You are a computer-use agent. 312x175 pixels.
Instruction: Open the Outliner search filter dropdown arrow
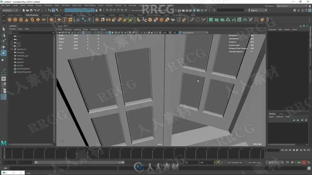(53, 33)
